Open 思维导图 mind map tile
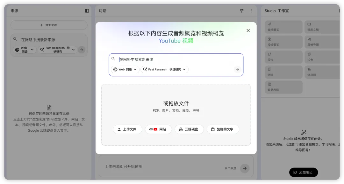The width and height of the screenshot is (344, 184). pos(322,42)
